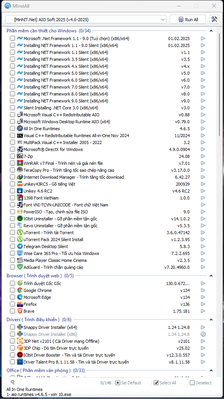
Task: Select the Brave browser icon
Action: 20,311
